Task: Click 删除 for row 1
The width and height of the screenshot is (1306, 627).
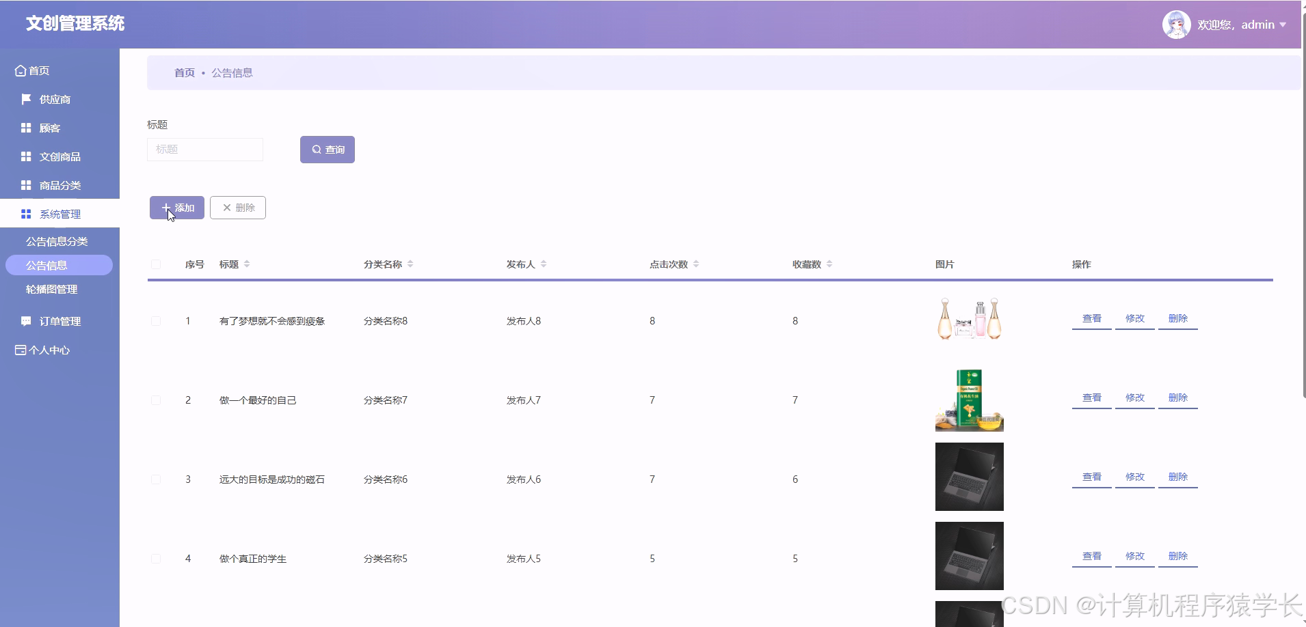Action: (1178, 319)
